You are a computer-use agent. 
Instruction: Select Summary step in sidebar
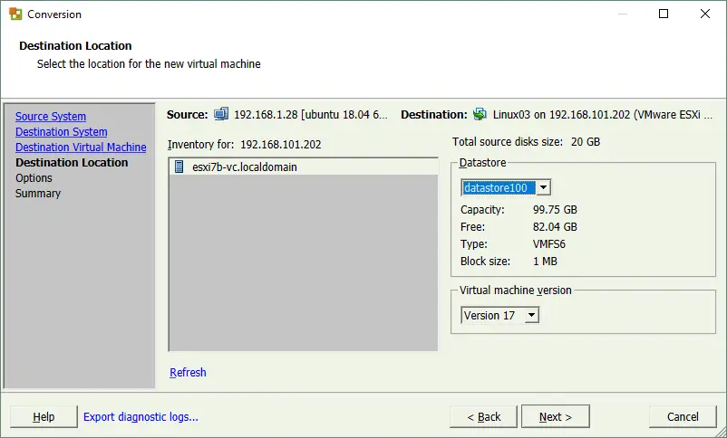point(38,193)
